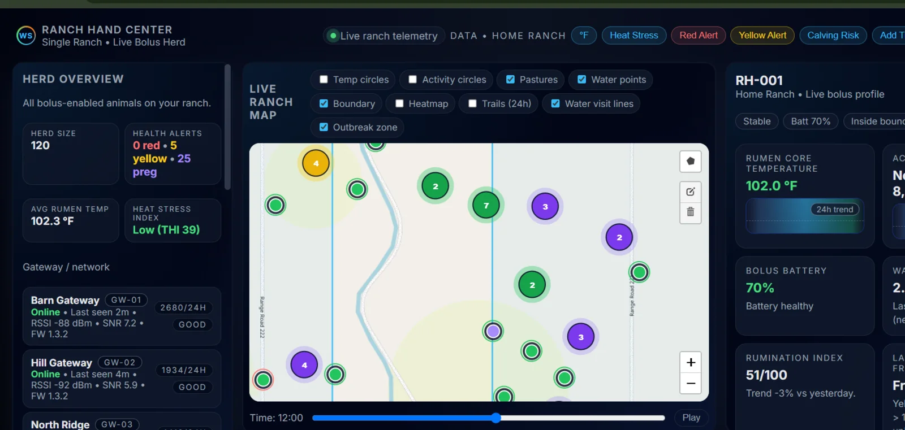Screen dimensions: 905x430
Task: Click the Herd Size 120 card
Action: tap(71, 154)
